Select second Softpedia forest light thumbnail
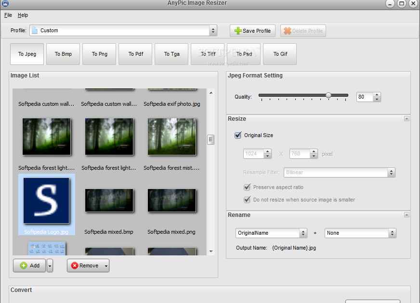The height and width of the screenshot is (303, 420). pyautogui.click(x=109, y=137)
